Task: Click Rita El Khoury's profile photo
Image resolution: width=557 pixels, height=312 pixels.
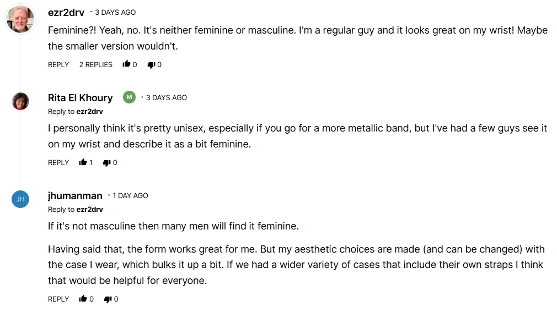Action: pos(20,101)
